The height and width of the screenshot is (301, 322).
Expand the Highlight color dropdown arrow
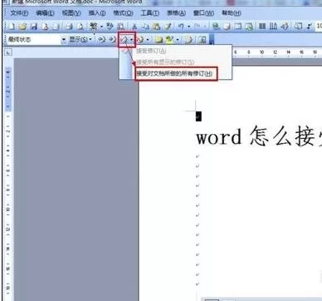(178, 40)
